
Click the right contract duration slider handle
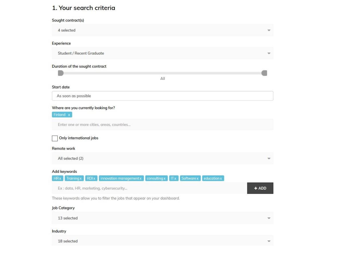point(264,73)
